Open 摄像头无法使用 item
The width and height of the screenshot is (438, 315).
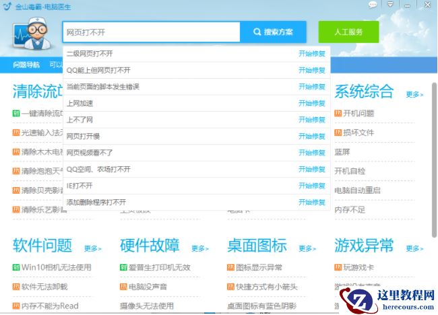coord(147,306)
